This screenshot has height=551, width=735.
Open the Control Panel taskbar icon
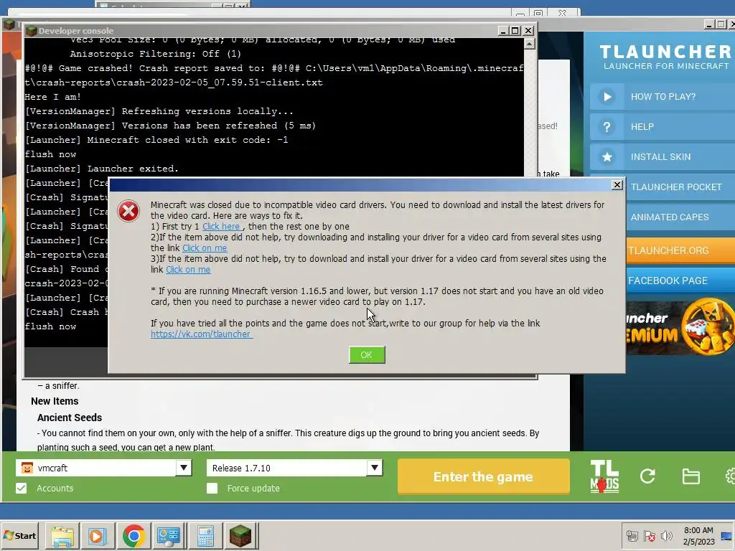point(169,535)
